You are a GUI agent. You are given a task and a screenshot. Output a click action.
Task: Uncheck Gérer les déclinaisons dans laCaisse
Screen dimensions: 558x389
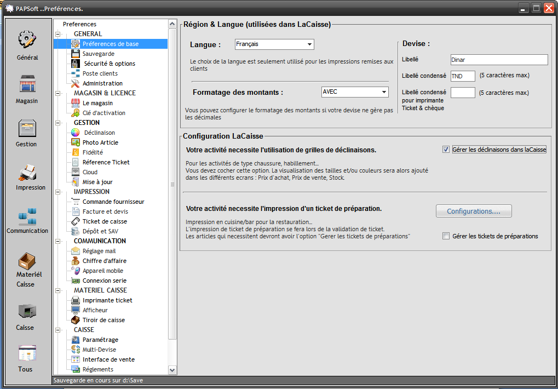(446, 150)
